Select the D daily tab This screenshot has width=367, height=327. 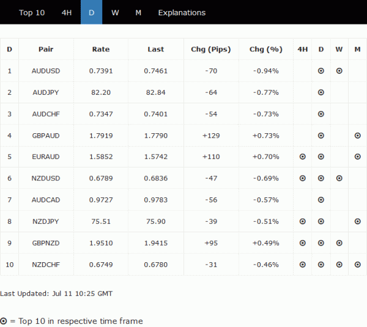(92, 12)
